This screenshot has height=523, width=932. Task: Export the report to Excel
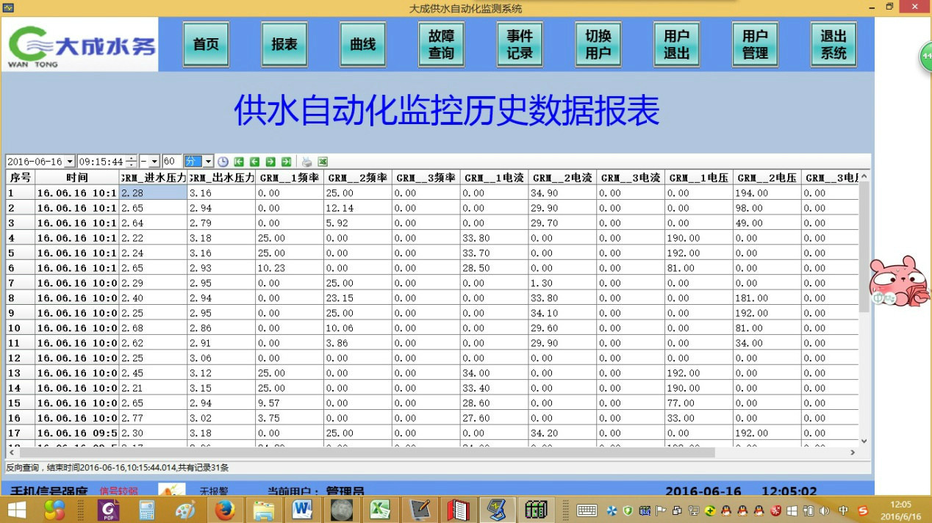point(323,162)
